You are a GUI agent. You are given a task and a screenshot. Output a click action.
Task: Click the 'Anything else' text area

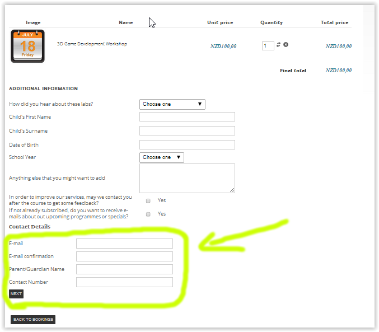(187, 178)
